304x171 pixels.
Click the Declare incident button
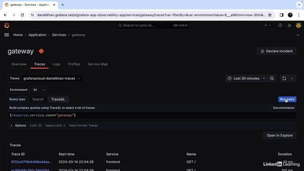tap(276, 51)
